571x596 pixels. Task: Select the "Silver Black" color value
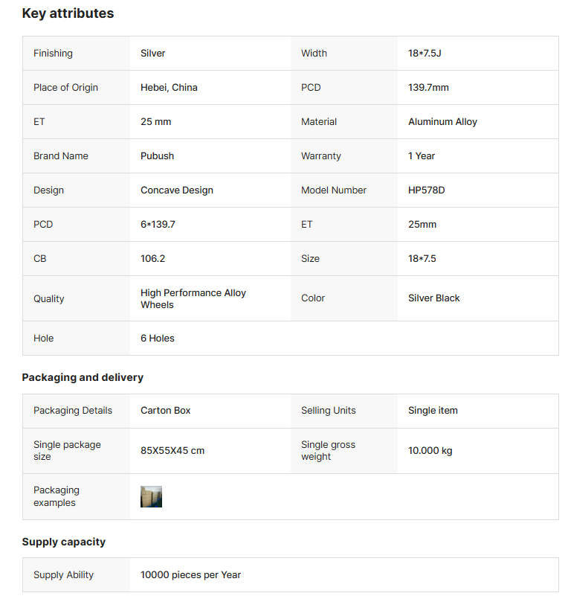433,298
